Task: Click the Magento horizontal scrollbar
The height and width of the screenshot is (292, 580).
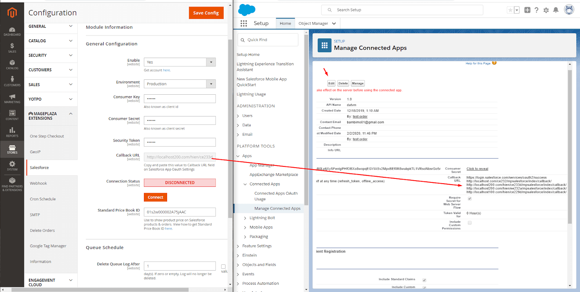Action: click(100, 290)
